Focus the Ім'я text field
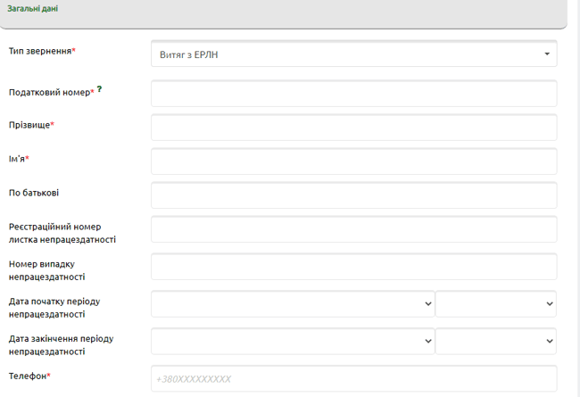Screen dimensions: 580x397 click(354, 161)
